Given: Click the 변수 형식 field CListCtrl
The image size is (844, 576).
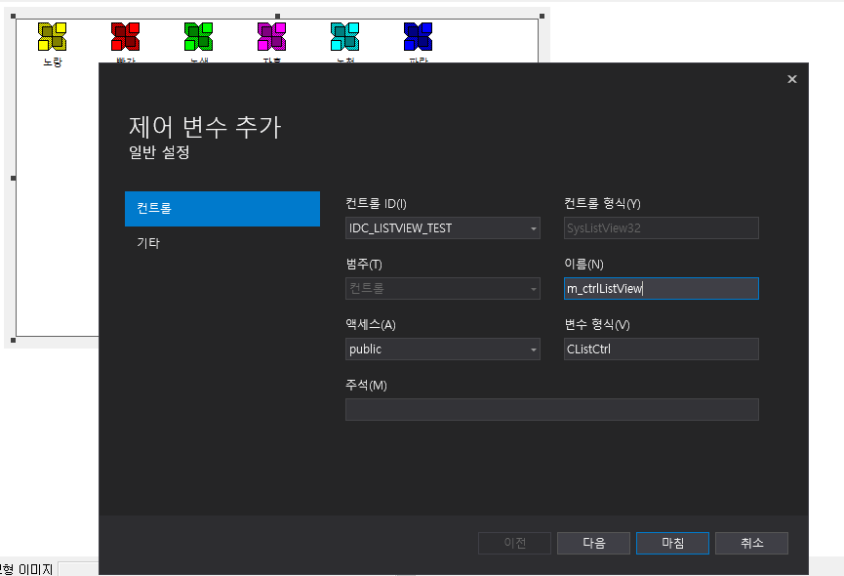Looking at the screenshot, I should click(661, 349).
